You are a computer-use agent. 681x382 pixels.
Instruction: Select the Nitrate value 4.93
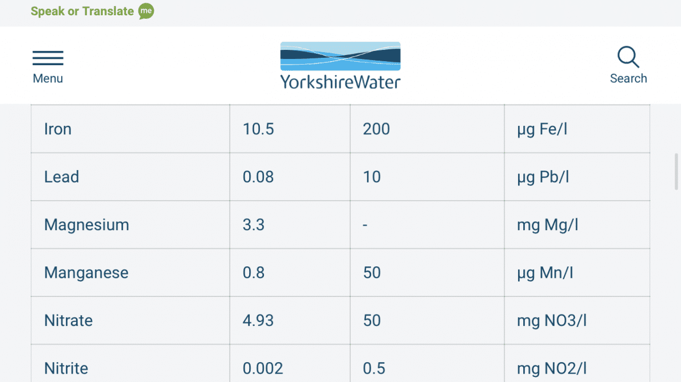[258, 320]
